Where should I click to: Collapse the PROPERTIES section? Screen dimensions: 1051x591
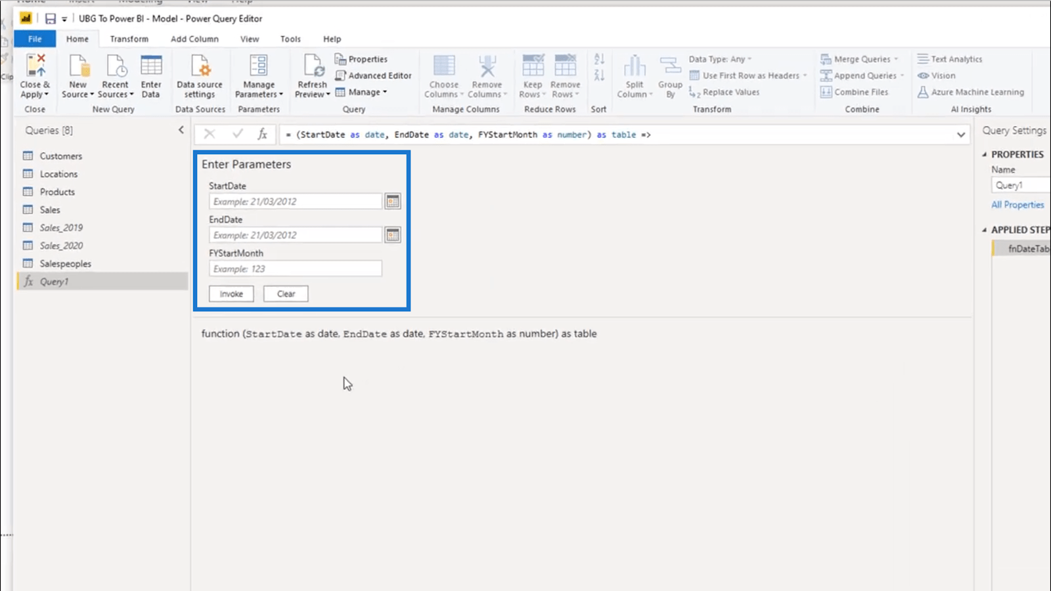click(x=985, y=154)
